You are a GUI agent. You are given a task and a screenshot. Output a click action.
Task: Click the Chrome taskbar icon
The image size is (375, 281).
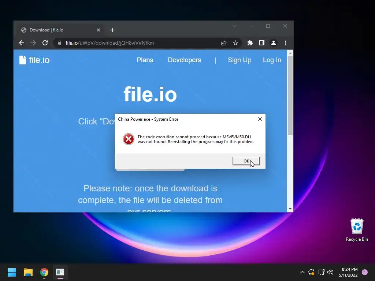44,272
